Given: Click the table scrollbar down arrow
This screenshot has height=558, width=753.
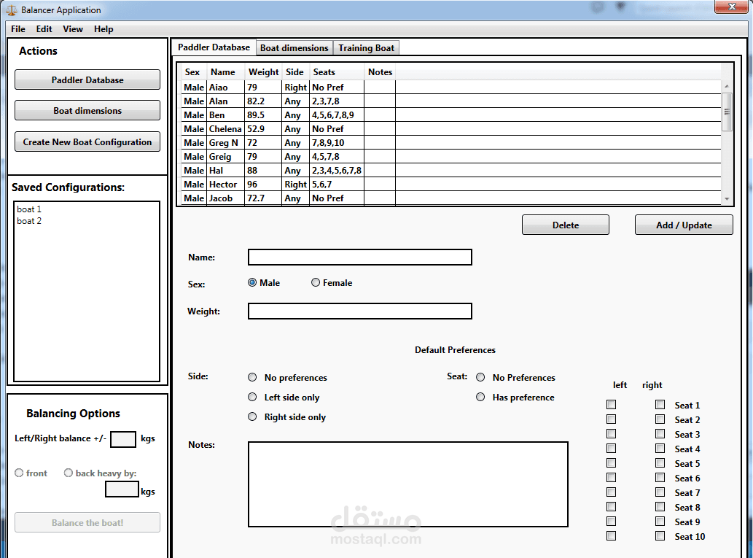Looking at the screenshot, I should coord(726,199).
